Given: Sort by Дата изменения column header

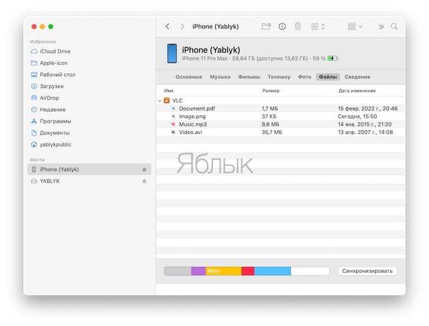Looking at the screenshot, I should click(x=357, y=90).
